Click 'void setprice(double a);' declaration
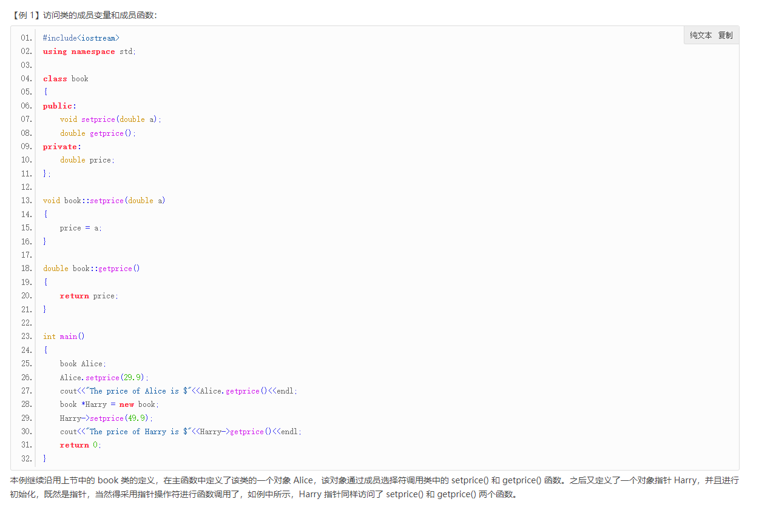 point(111,119)
